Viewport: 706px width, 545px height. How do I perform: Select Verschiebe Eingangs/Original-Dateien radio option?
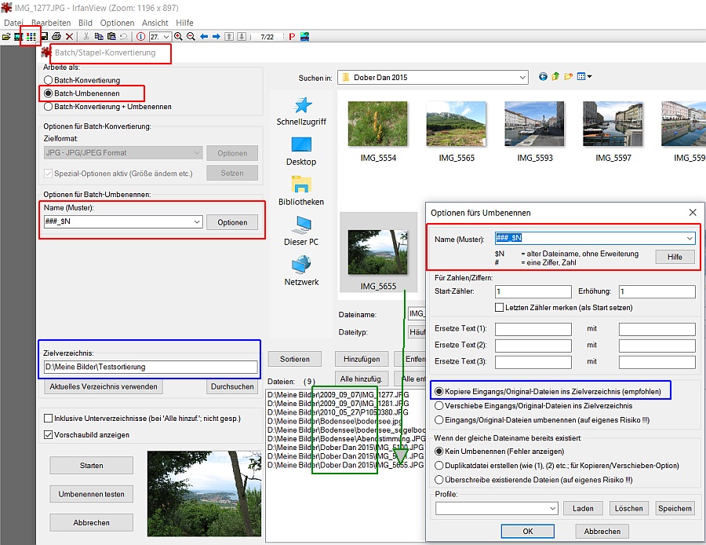click(x=439, y=406)
